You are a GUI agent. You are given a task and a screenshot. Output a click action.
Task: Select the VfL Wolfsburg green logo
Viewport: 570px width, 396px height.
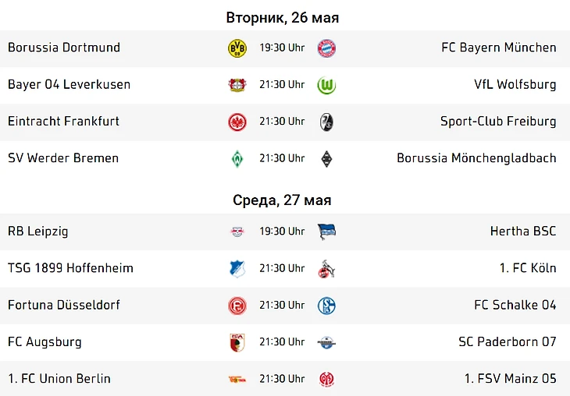(326, 85)
